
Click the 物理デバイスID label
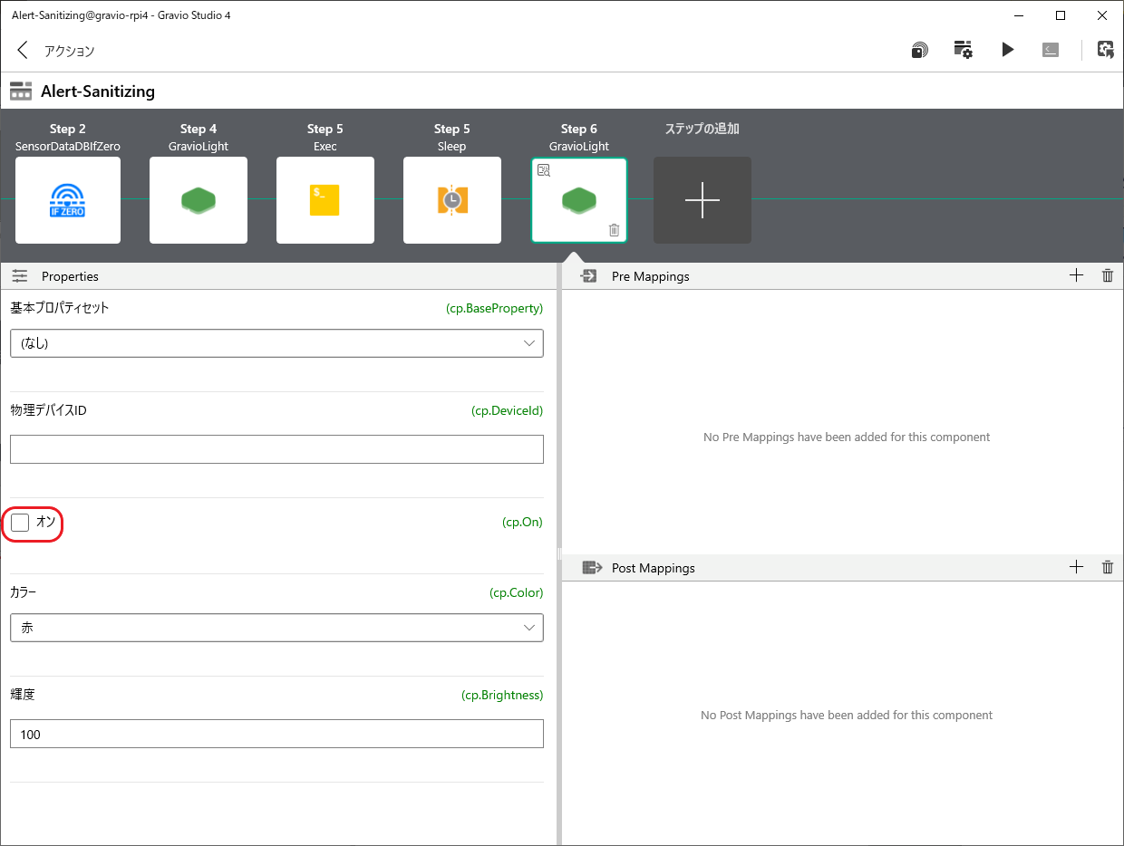click(48, 410)
